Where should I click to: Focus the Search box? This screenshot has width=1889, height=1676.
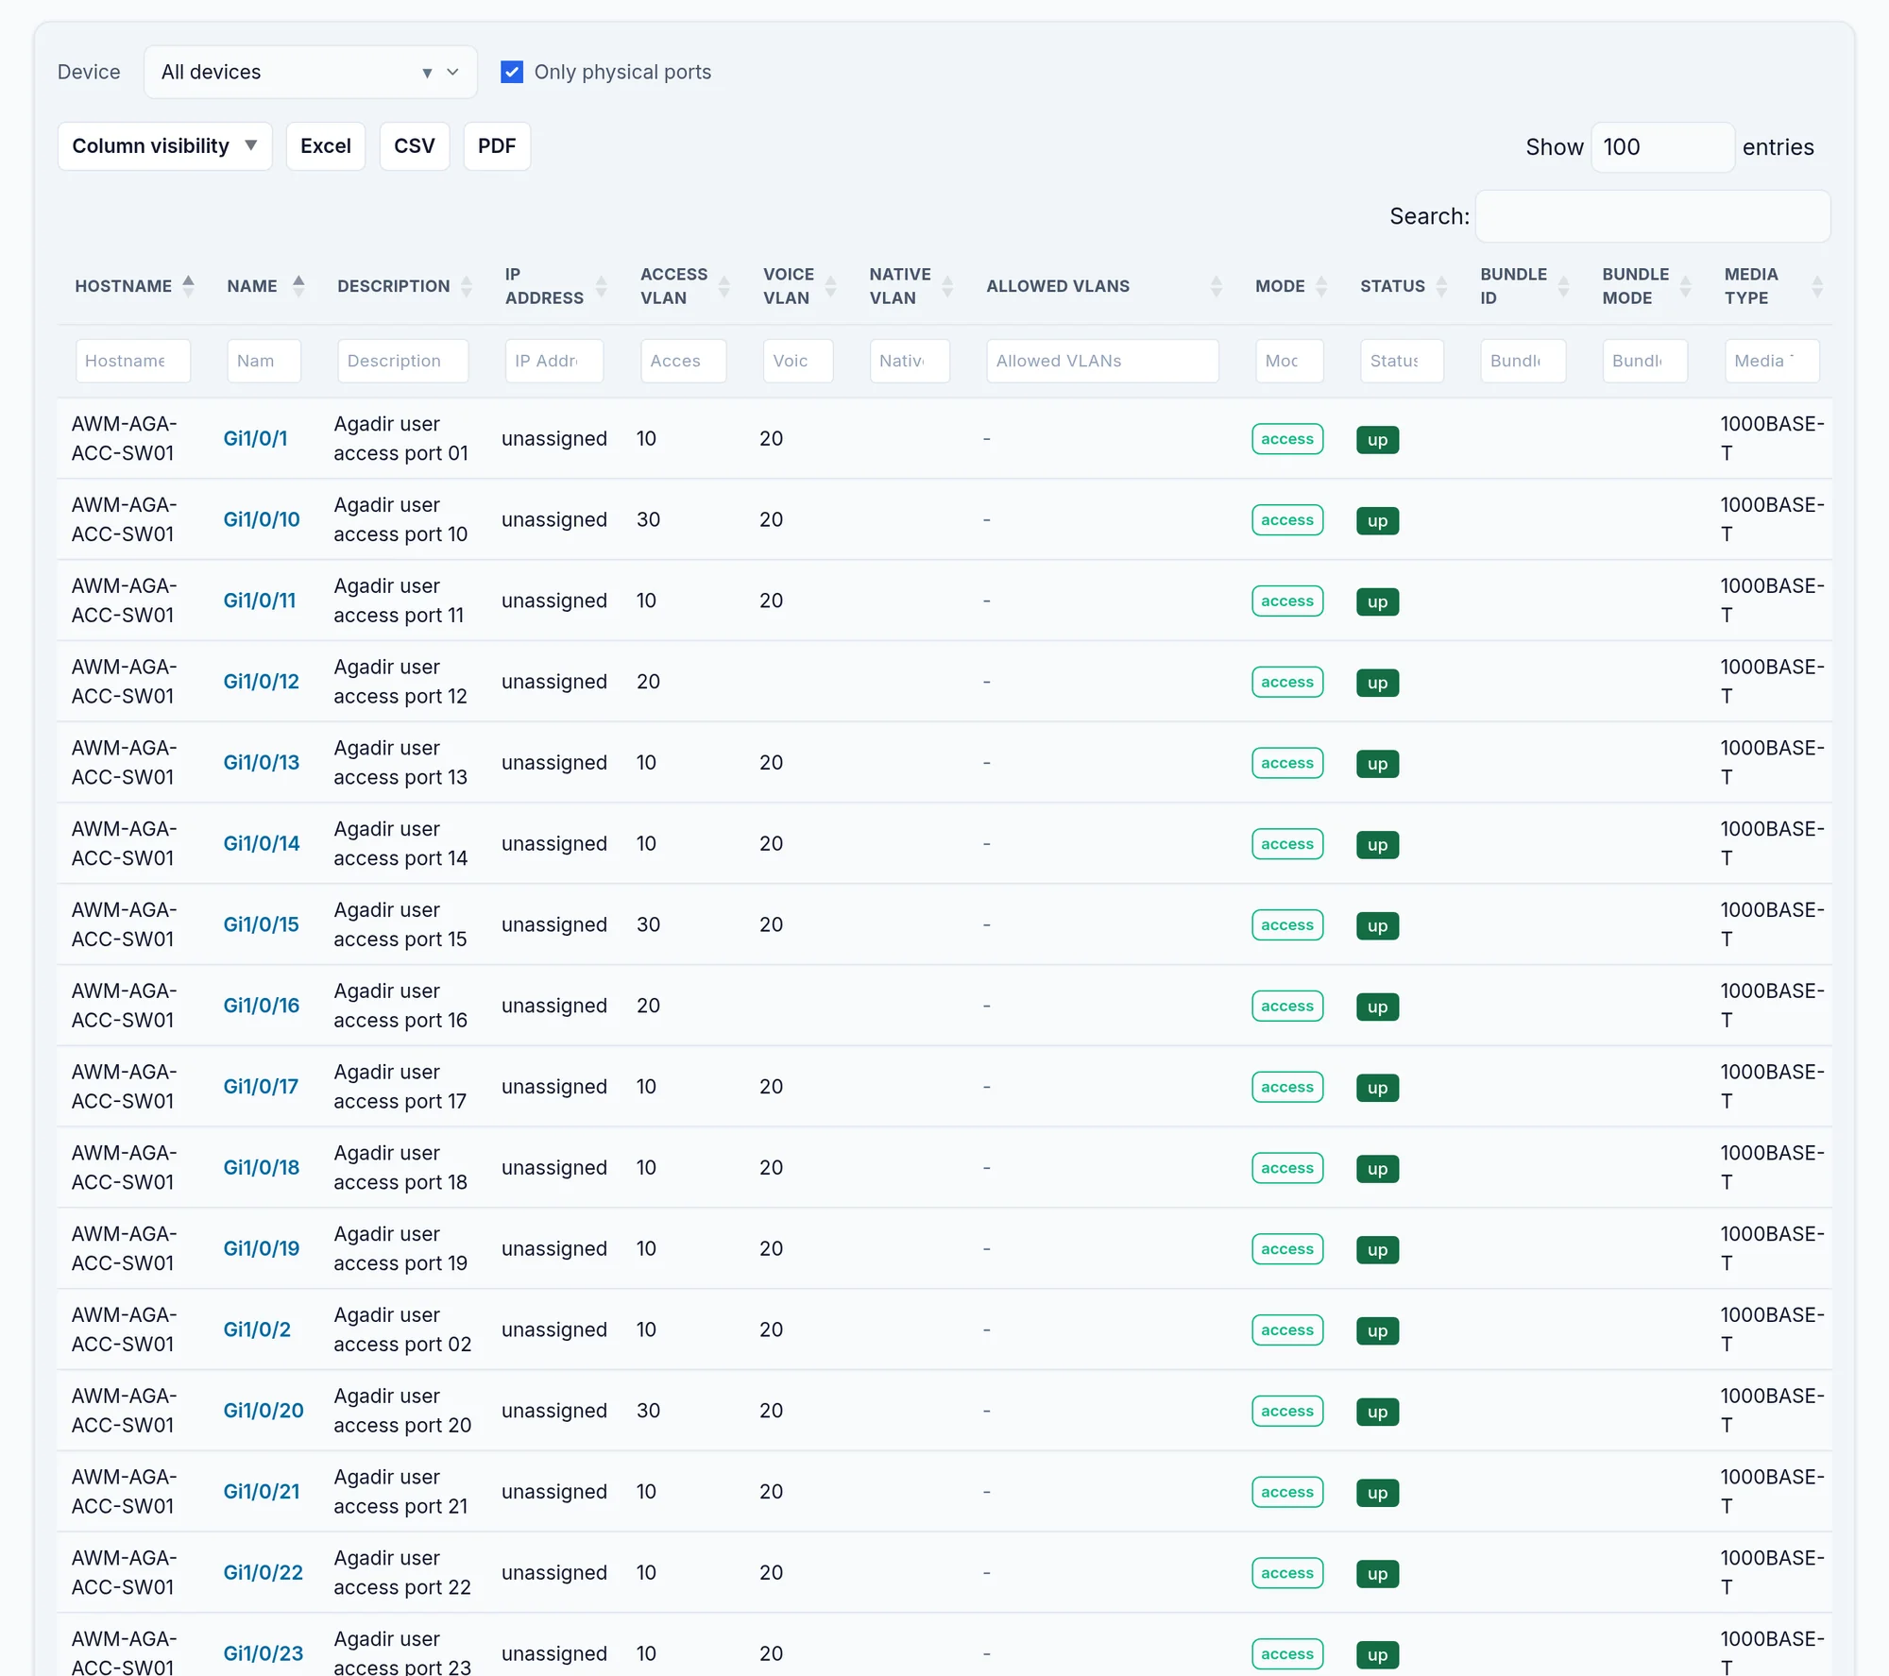(1653, 216)
